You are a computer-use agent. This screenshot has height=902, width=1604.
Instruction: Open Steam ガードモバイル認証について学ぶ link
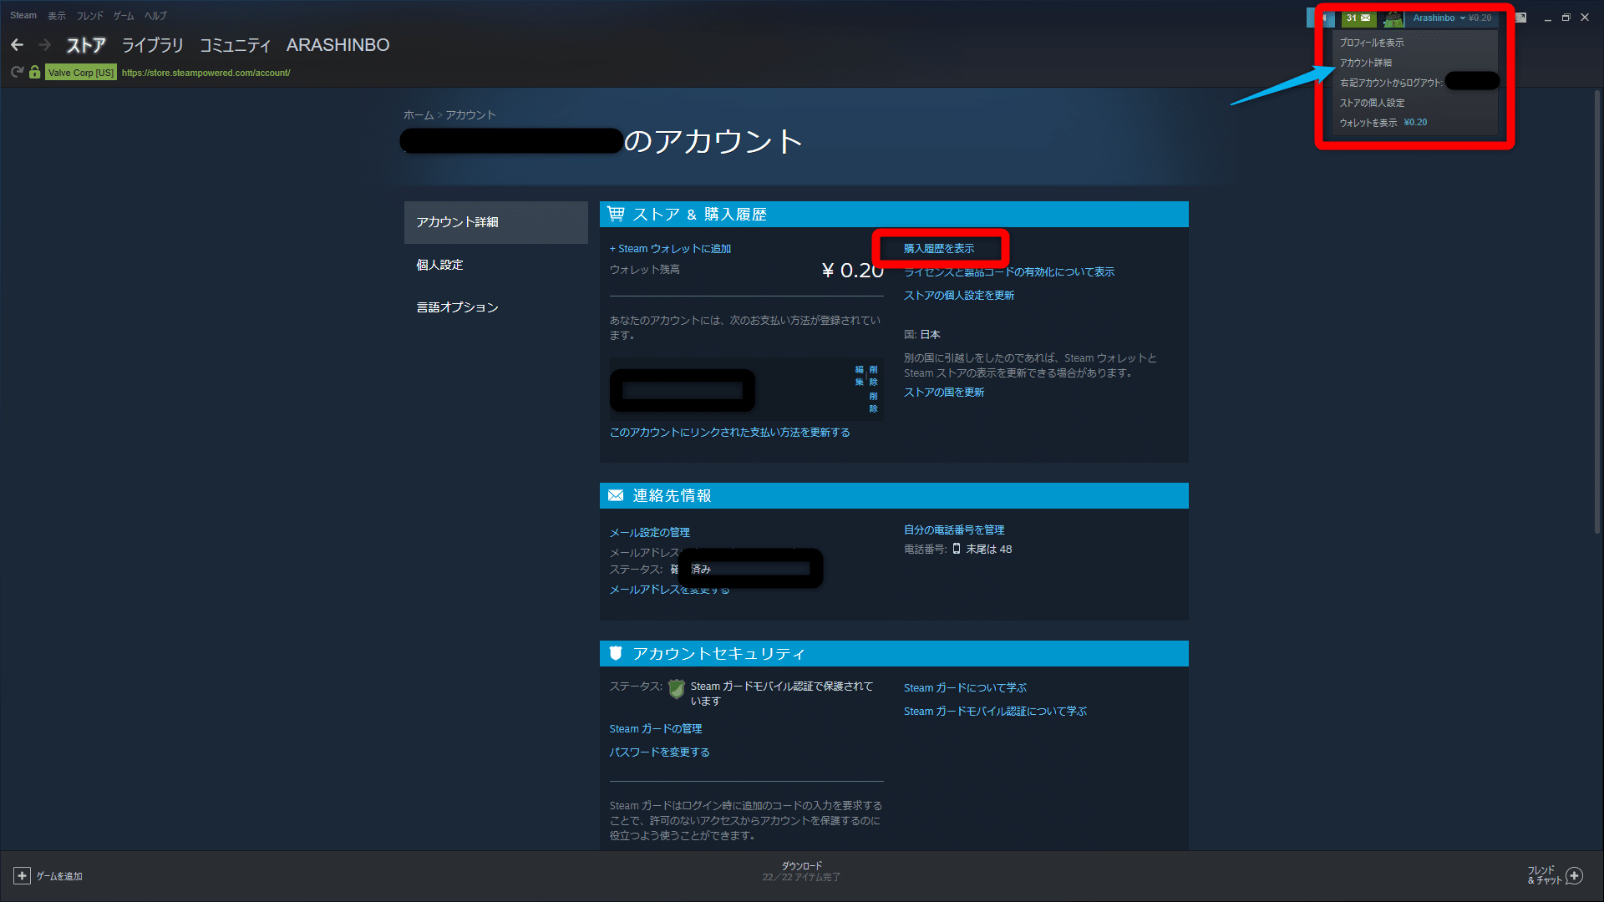point(996,712)
